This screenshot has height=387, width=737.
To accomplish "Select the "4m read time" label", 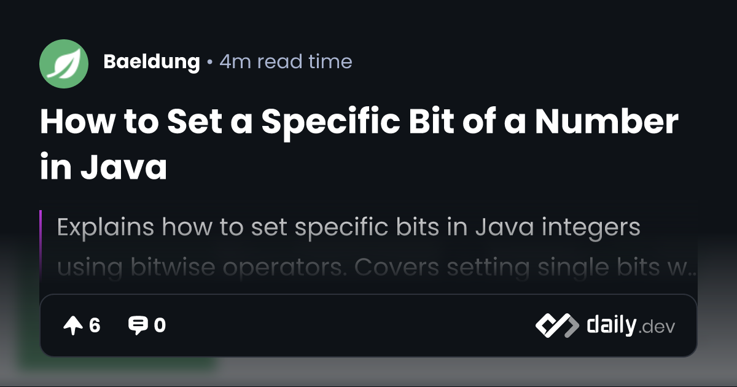I will [286, 62].
